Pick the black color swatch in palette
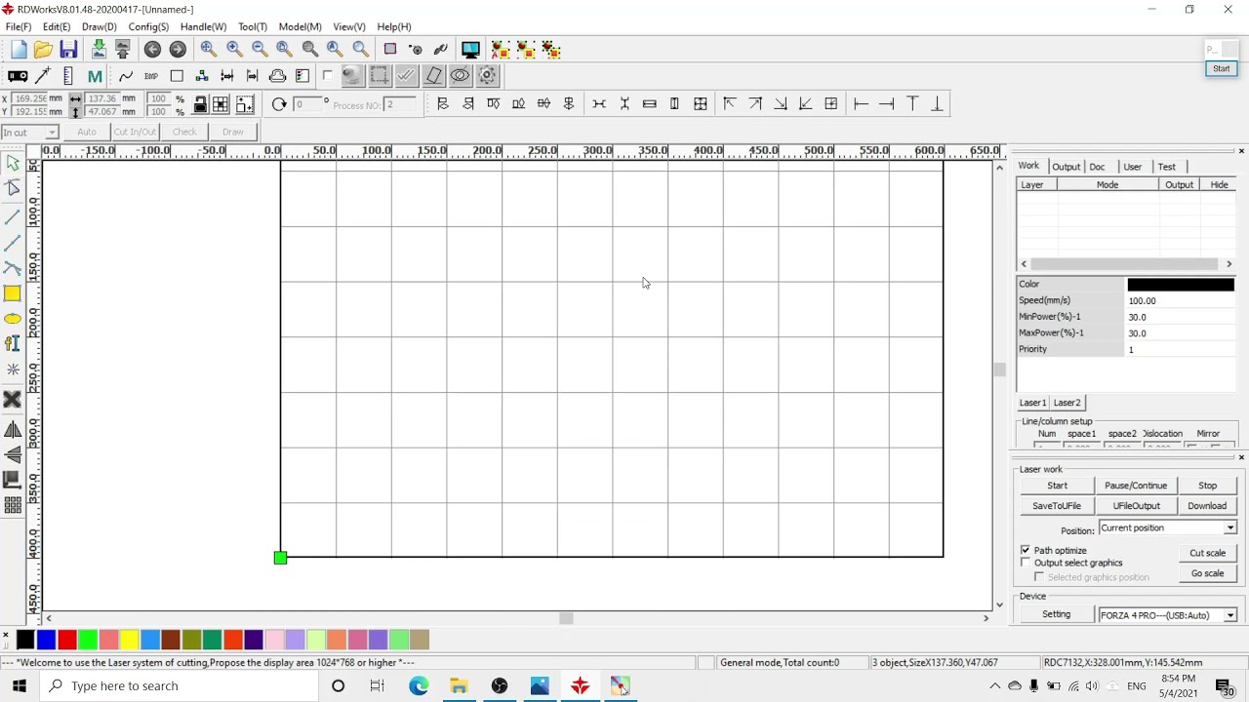Image resolution: width=1249 pixels, height=702 pixels. click(x=25, y=640)
